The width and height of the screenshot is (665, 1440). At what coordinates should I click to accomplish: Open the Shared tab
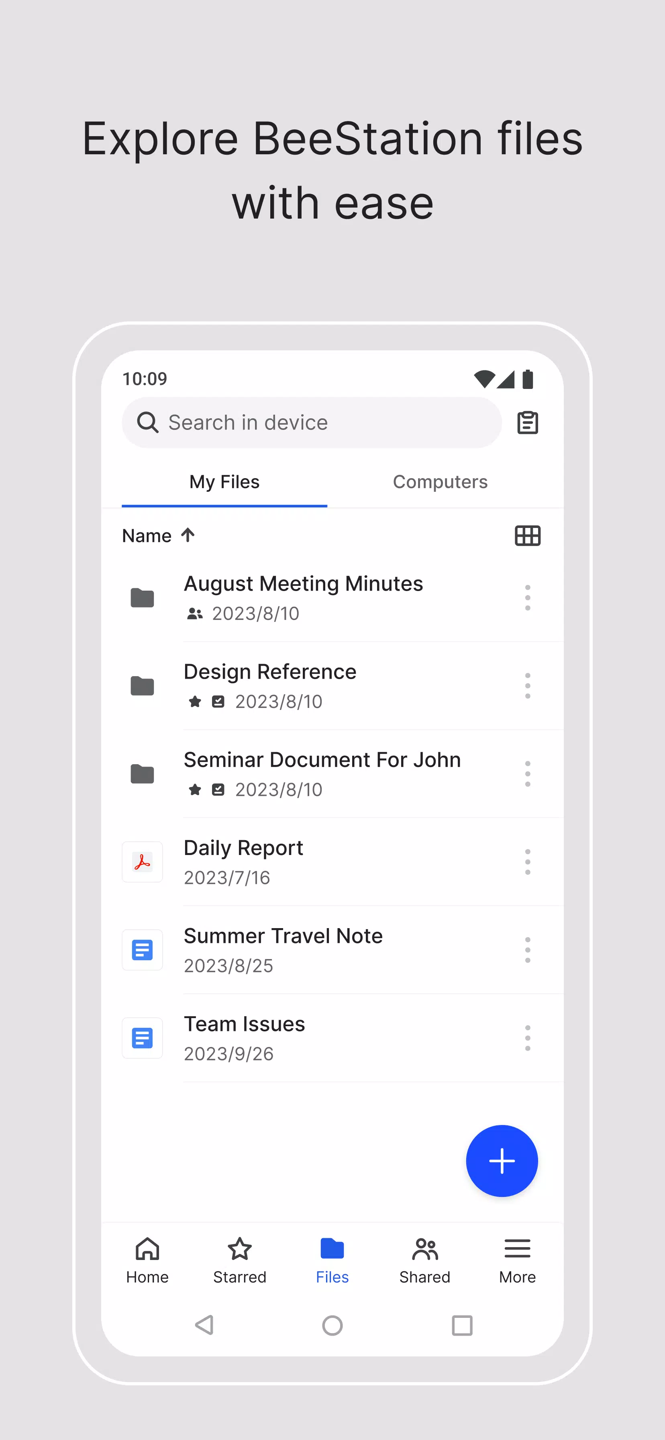coord(425,1261)
